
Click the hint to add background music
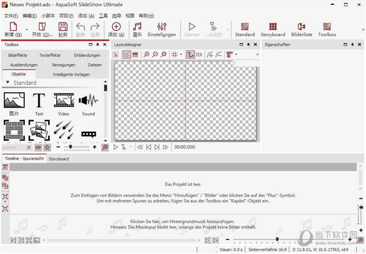pyautogui.click(x=182, y=221)
